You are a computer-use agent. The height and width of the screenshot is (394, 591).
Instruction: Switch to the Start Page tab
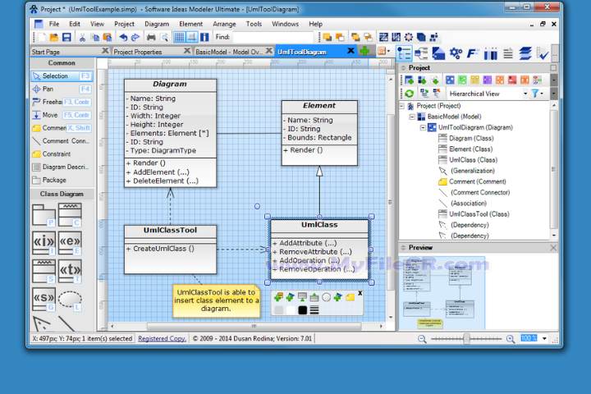click(45, 52)
